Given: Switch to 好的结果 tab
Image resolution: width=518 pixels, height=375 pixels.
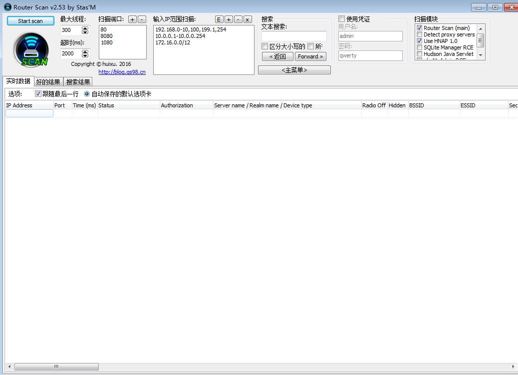Looking at the screenshot, I should point(48,82).
